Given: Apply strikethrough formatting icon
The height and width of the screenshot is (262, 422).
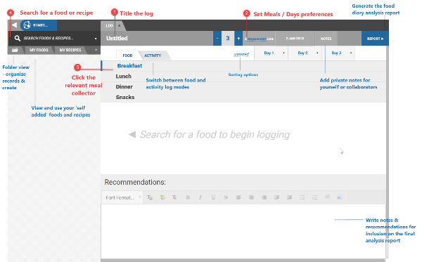Looking at the screenshot, I should (226, 197).
